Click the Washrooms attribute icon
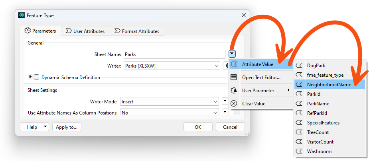Image resolution: width=371 pixels, height=161 pixels. [299, 151]
